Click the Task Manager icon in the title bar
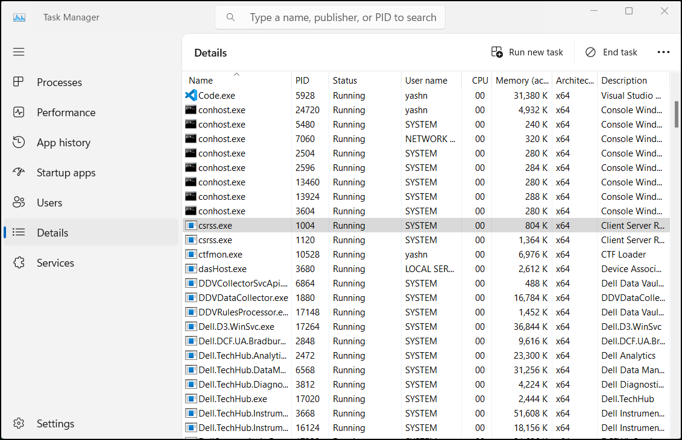This screenshot has width=682, height=440. 20,17
